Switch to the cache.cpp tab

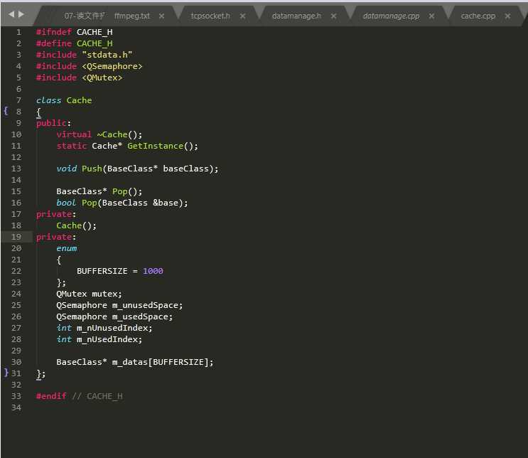(x=478, y=16)
